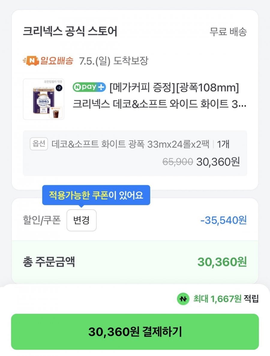The width and height of the screenshot is (270, 356).
Task: Tap the orange N delivery truck icon
Action: (x=31, y=61)
